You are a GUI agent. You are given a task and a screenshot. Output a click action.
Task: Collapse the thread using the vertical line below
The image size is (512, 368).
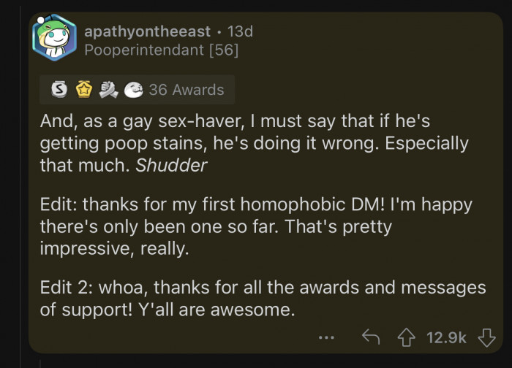click(x=39, y=362)
